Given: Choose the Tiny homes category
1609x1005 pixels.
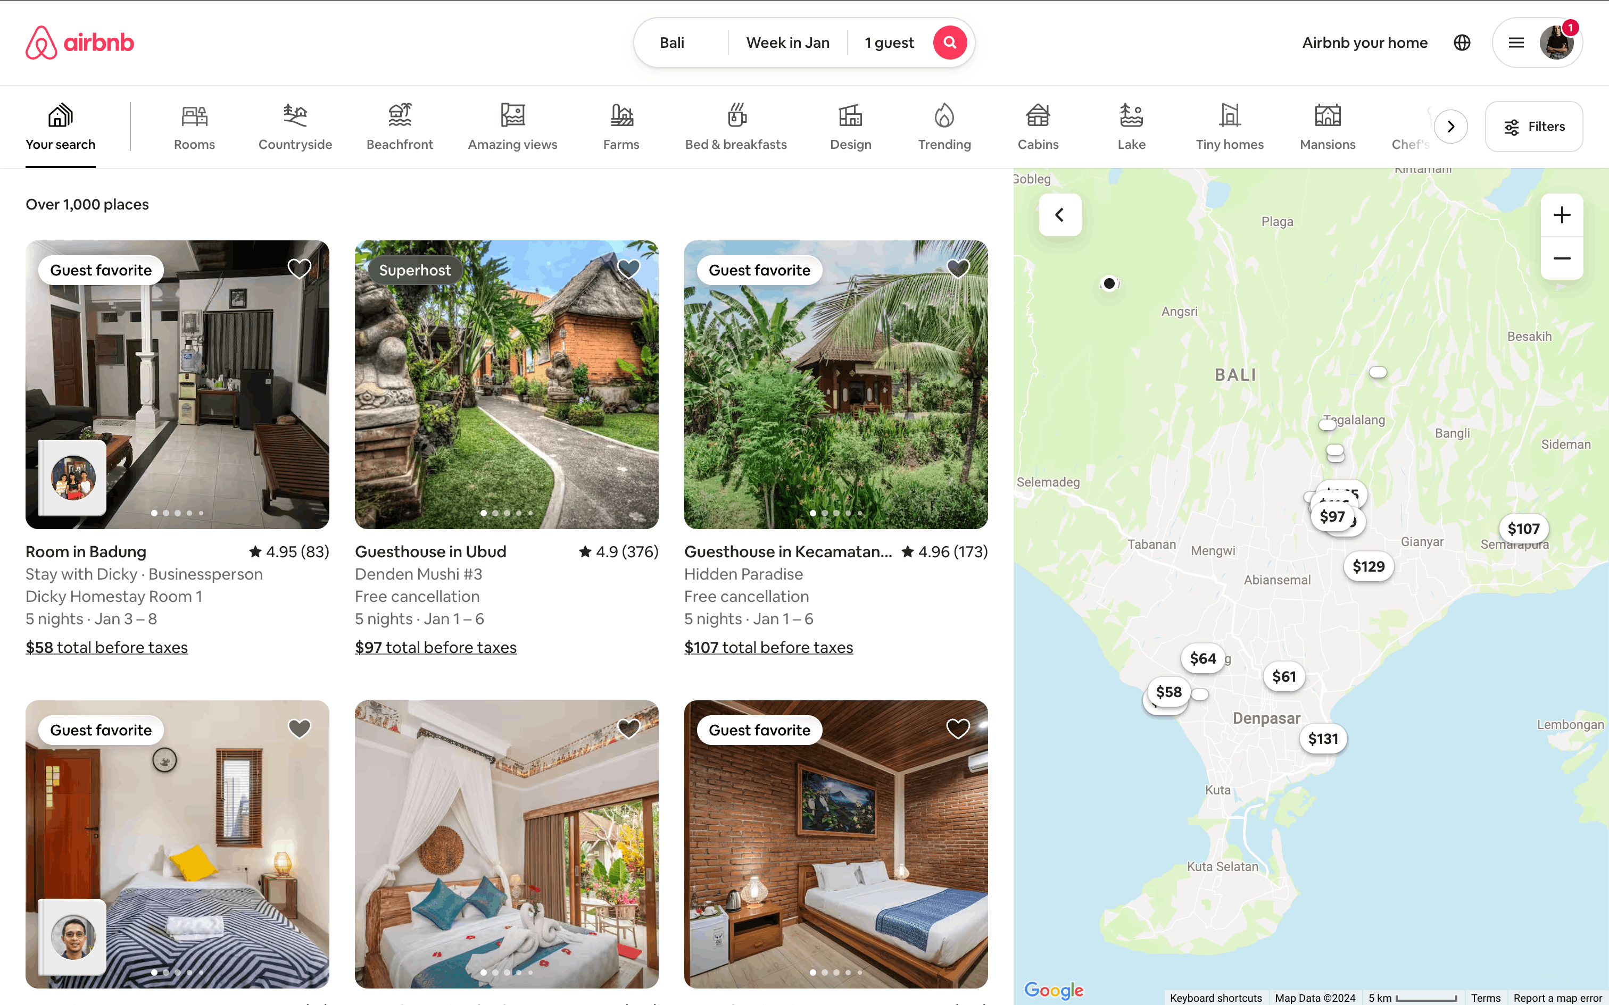Looking at the screenshot, I should pyautogui.click(x=1229, y=127).
